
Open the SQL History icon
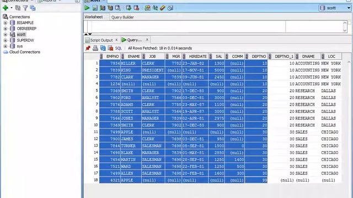click(x=170, y=8)
